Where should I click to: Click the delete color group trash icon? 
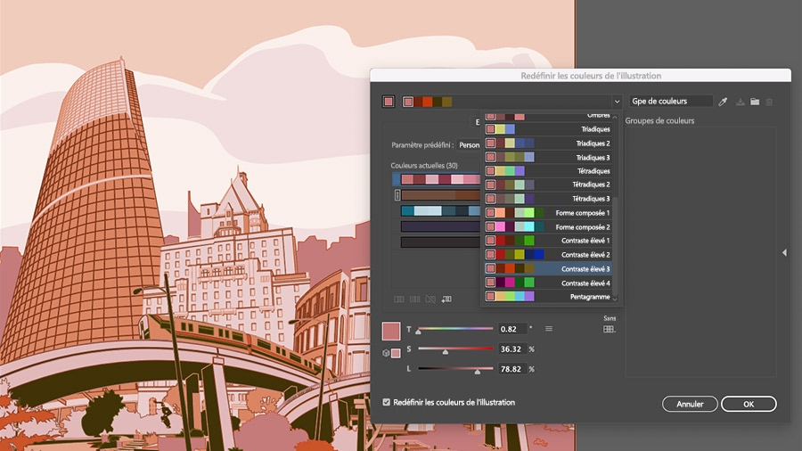click(769, 102)
